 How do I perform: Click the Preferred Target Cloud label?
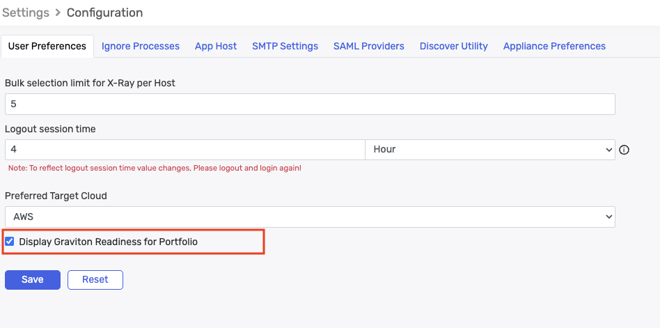[x=56, y=196]
